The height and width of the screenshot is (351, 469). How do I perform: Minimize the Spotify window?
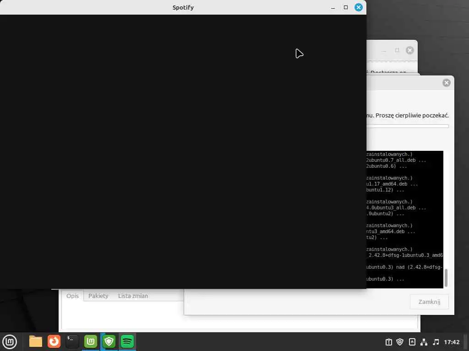coord(333,7)
